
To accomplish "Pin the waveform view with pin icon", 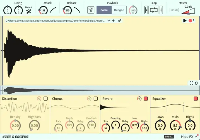I will [x=196, y=83].
